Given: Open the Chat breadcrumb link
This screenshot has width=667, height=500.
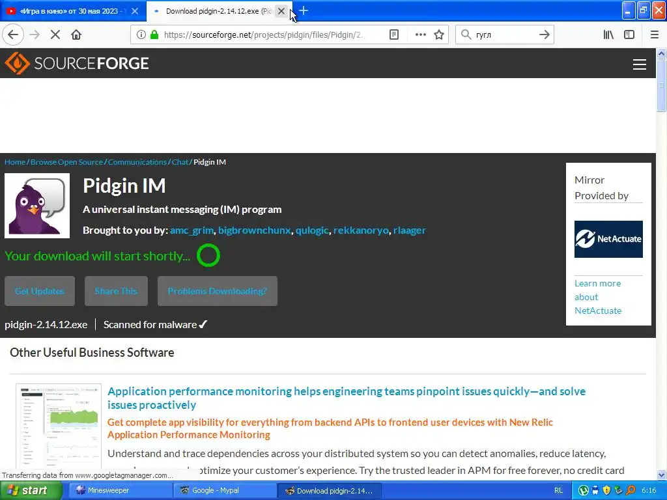Looking at the screenshot, I should tap(180, 162).
